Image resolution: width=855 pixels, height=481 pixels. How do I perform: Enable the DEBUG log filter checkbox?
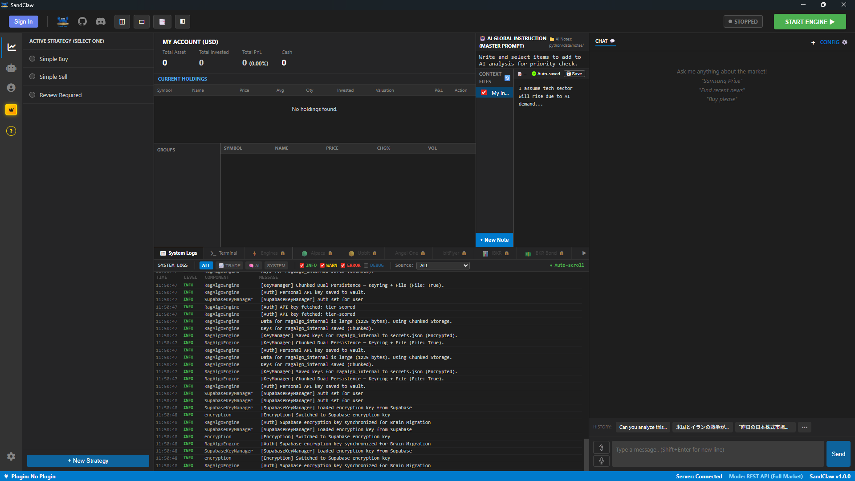point(366,265)
